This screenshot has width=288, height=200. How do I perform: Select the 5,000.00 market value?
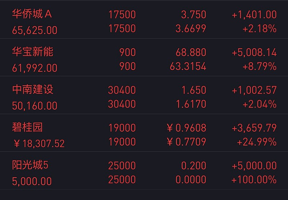32,181
